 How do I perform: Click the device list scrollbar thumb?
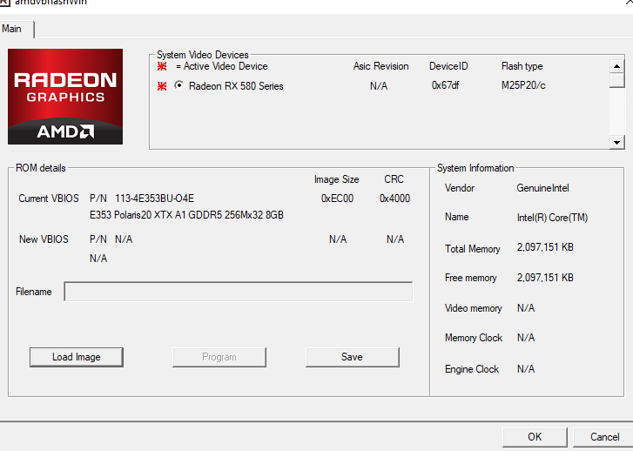coord(616,80)
